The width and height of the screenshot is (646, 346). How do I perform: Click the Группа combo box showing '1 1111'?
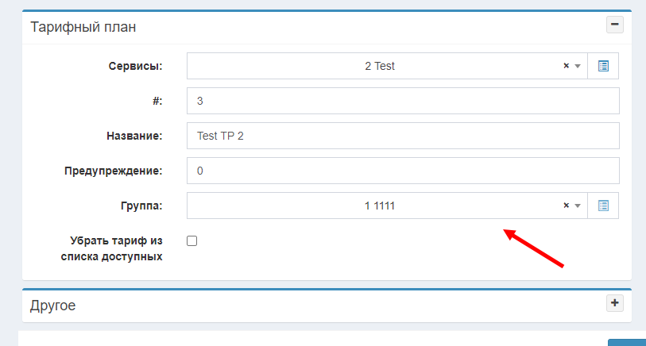pos(379,206)
